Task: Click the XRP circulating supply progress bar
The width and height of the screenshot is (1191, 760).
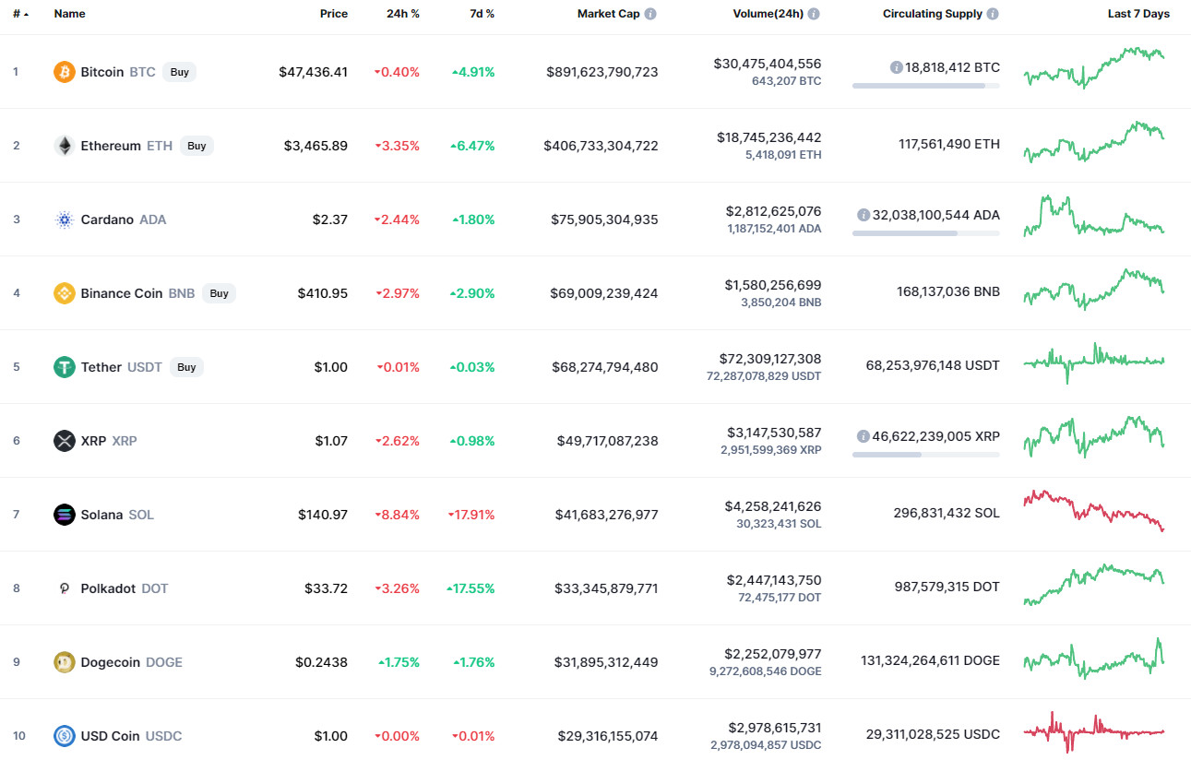Action: [x=925, y=455]
